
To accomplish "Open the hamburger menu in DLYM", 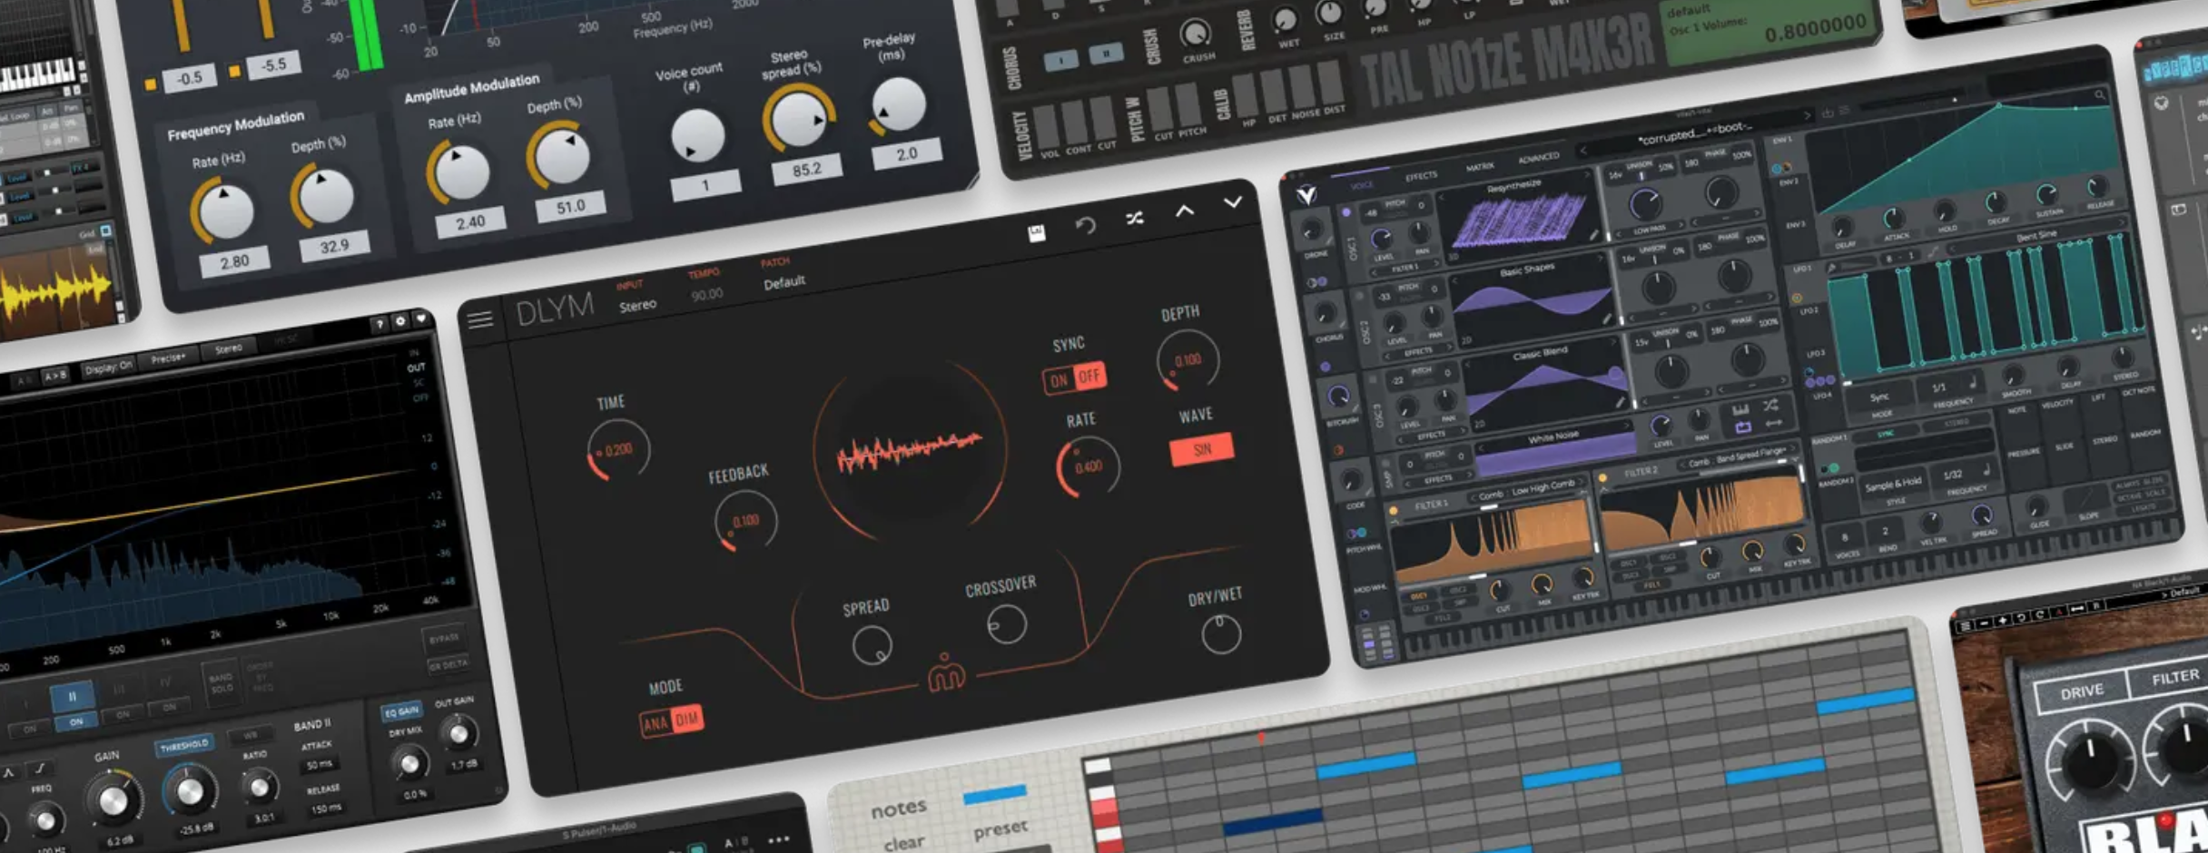I will click(480, 319).
